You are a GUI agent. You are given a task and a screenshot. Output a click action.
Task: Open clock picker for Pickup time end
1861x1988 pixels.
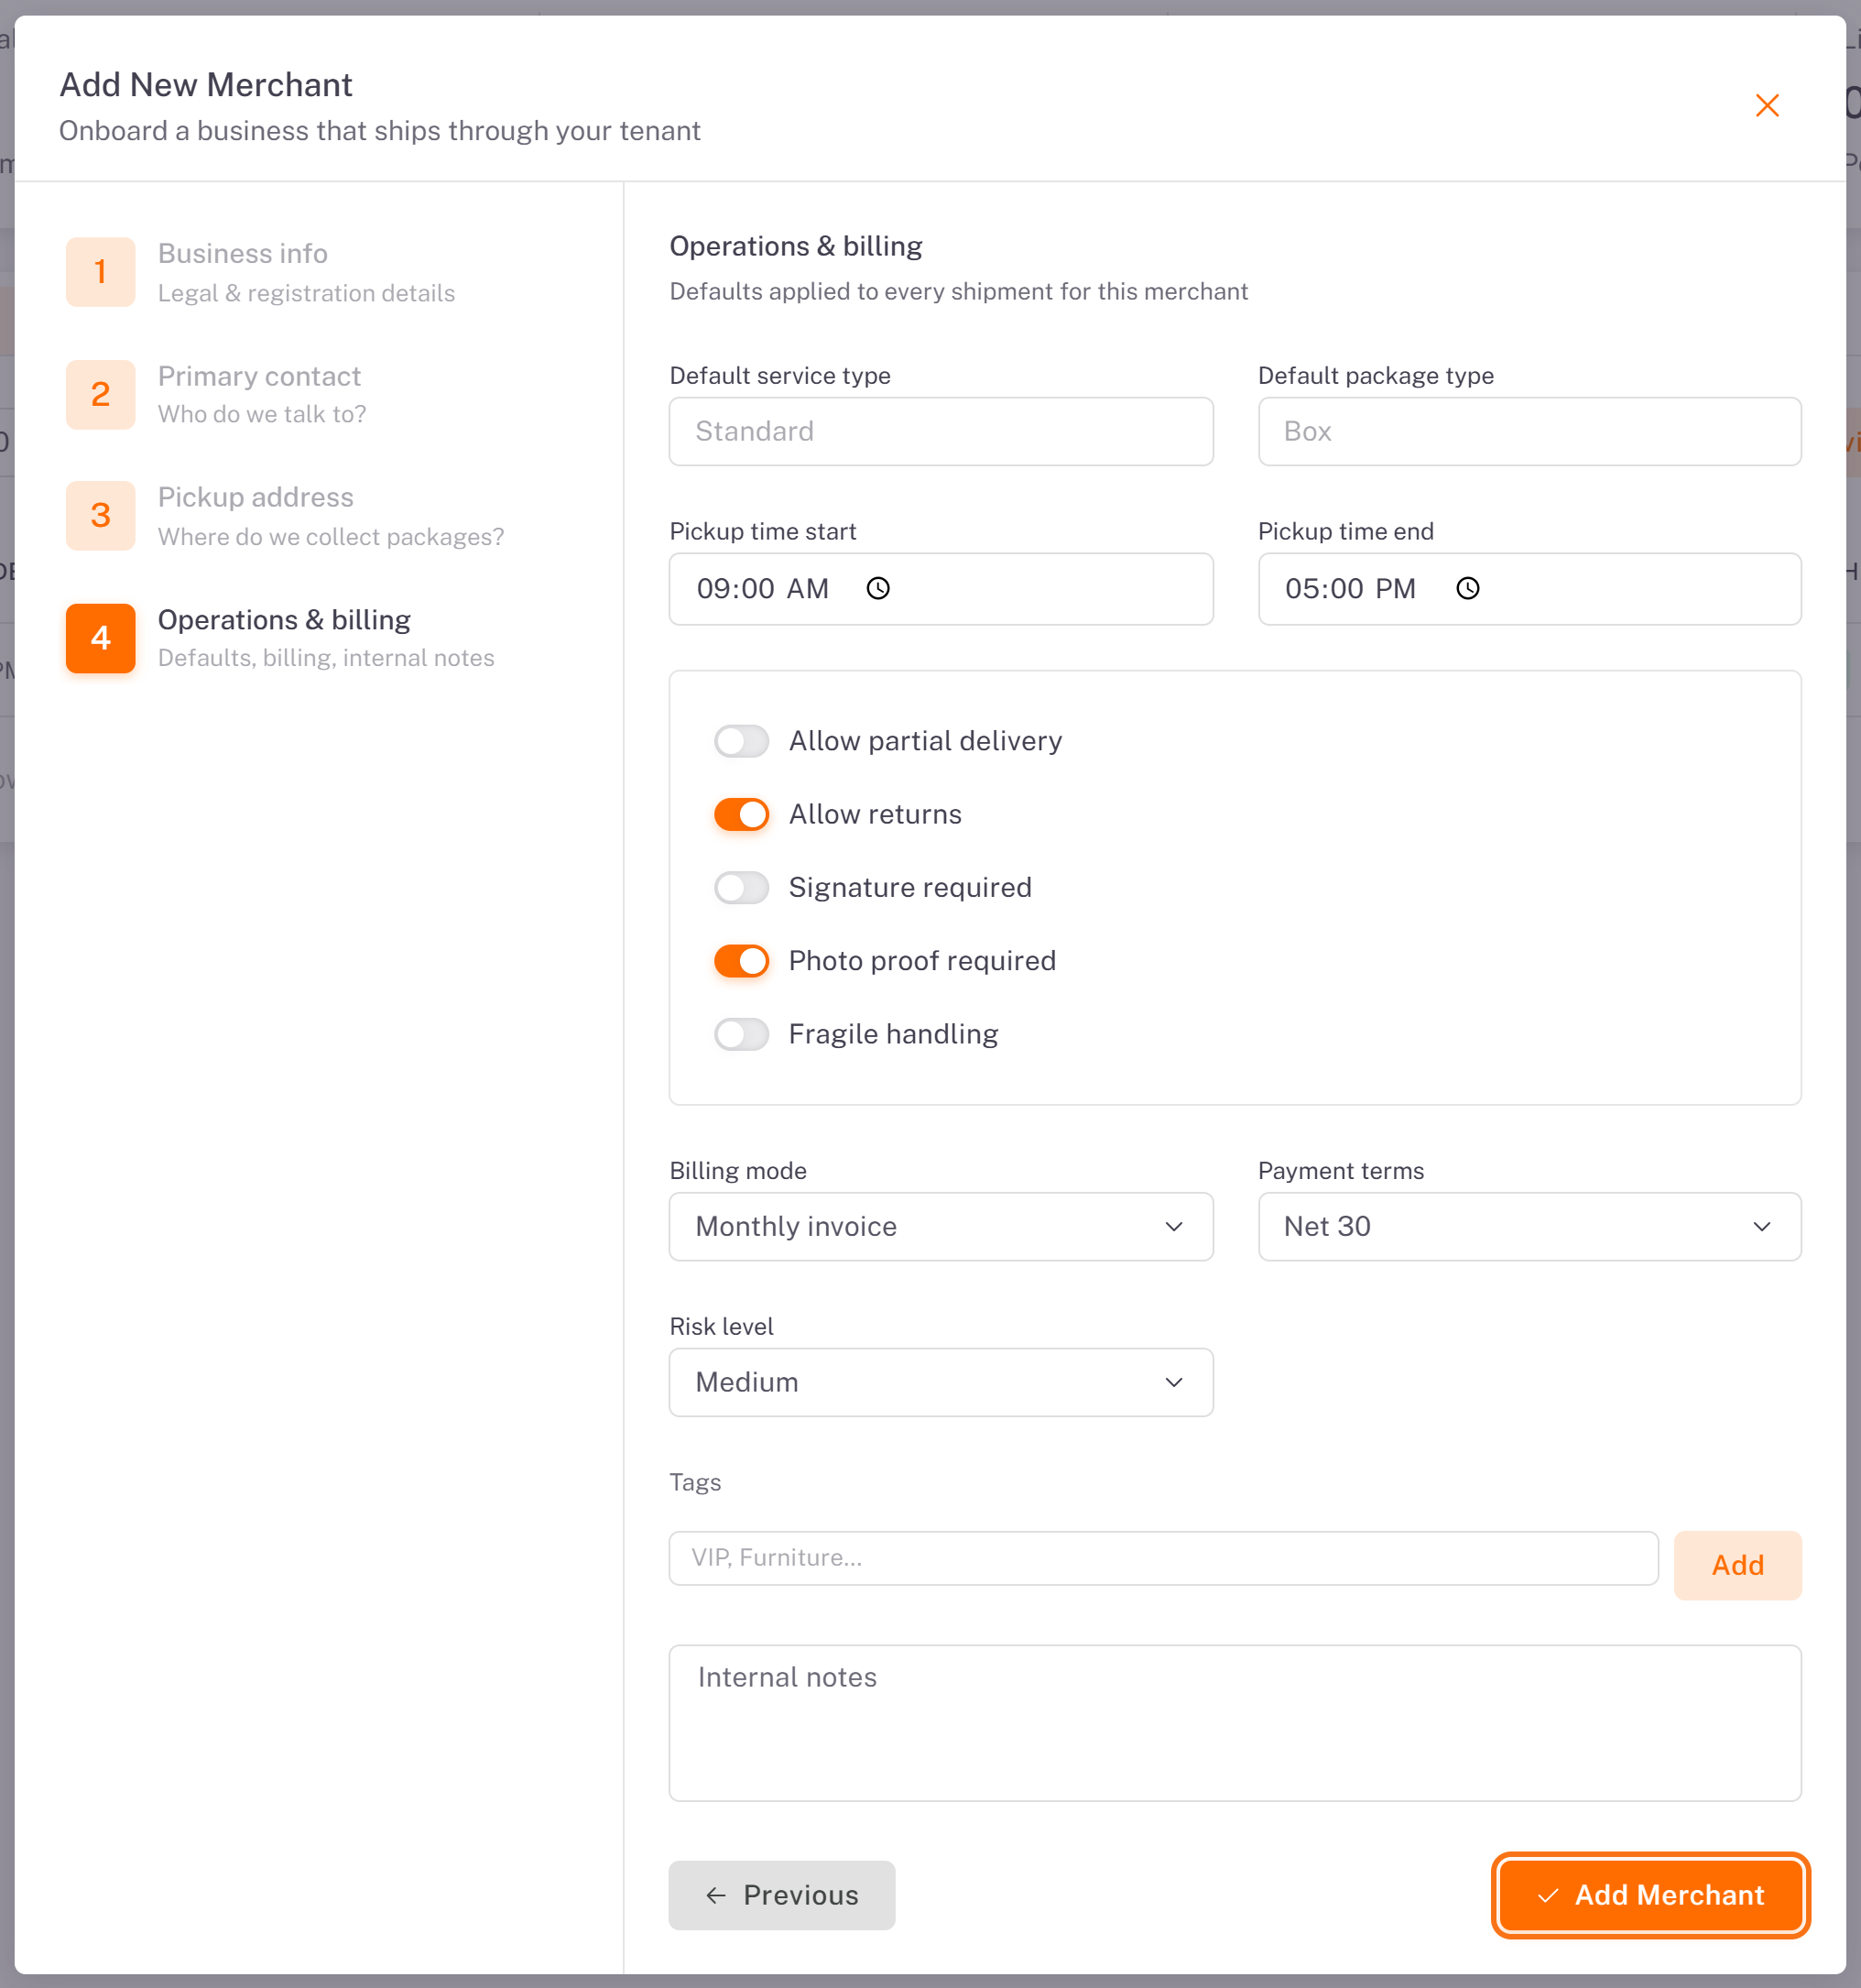(x=1466, y=588)
